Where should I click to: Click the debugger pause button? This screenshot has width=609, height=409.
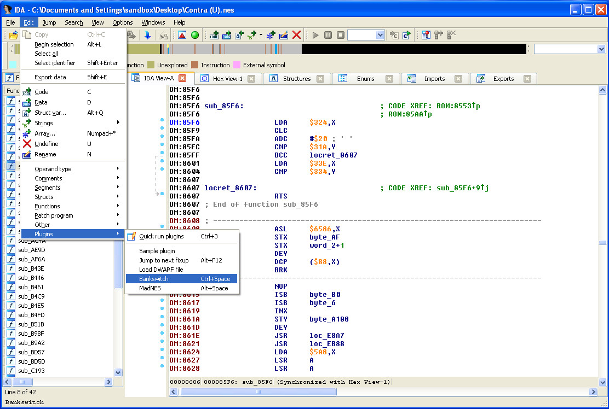point(328,35)
